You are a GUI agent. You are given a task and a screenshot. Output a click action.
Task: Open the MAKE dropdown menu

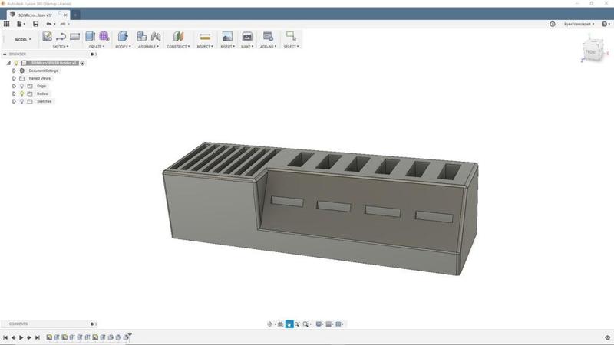click(247, 47)
